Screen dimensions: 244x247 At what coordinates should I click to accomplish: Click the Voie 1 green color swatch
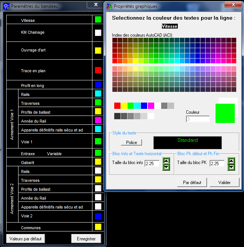pyautogui.click(x=98, y=141)
